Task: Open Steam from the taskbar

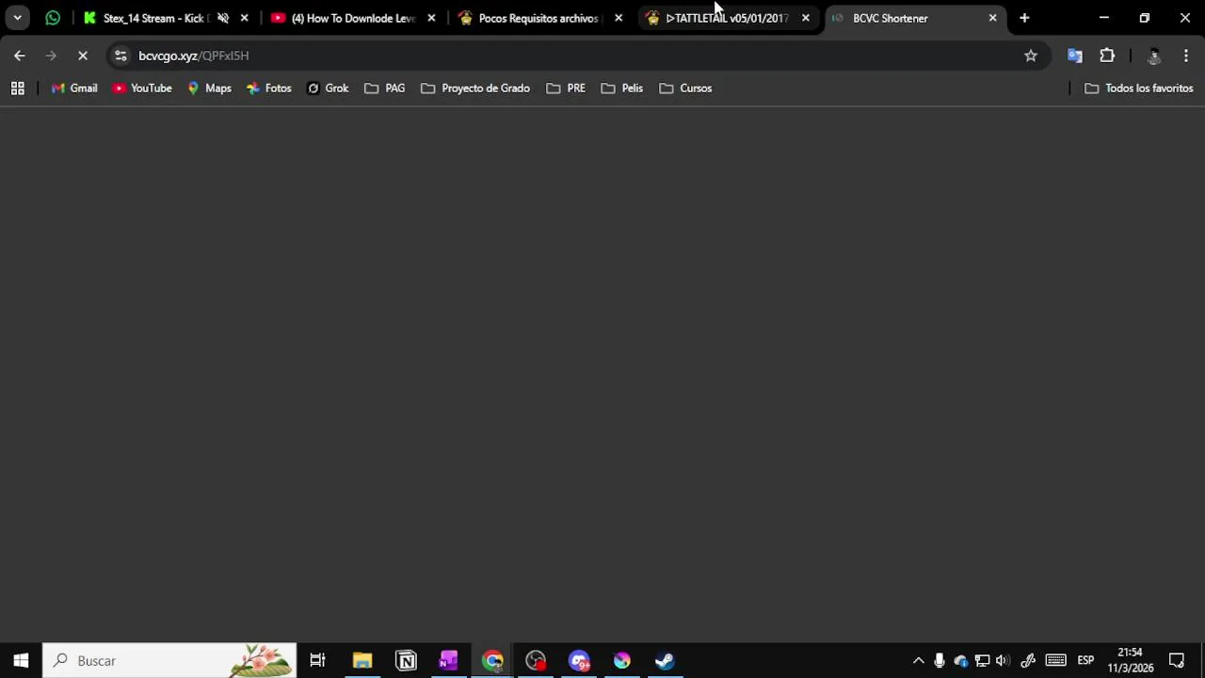Action: click(665, 660)
